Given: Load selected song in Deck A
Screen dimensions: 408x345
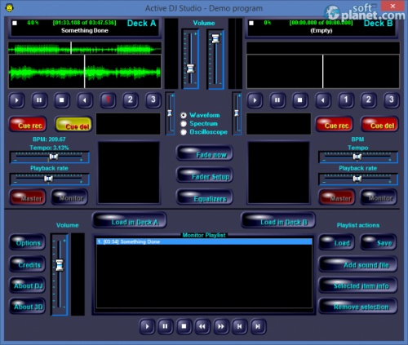Looking at the screenshot, I should click(130, 220).
